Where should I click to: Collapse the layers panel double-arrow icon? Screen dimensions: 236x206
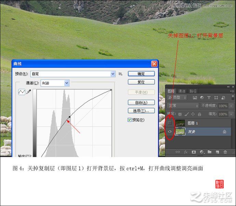click(x=228, y=87)
